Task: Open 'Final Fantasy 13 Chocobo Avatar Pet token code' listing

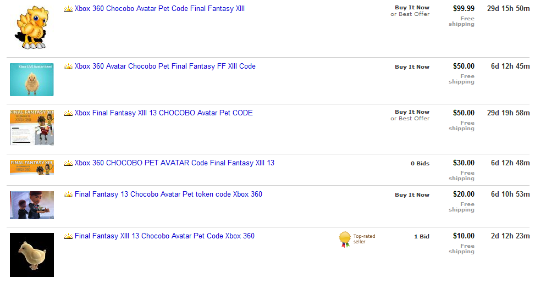Action: pyautogui.click(x=168, y=194)
